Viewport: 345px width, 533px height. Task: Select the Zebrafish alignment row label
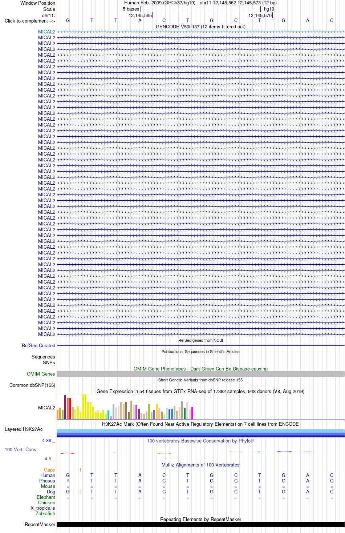point(45,513)
